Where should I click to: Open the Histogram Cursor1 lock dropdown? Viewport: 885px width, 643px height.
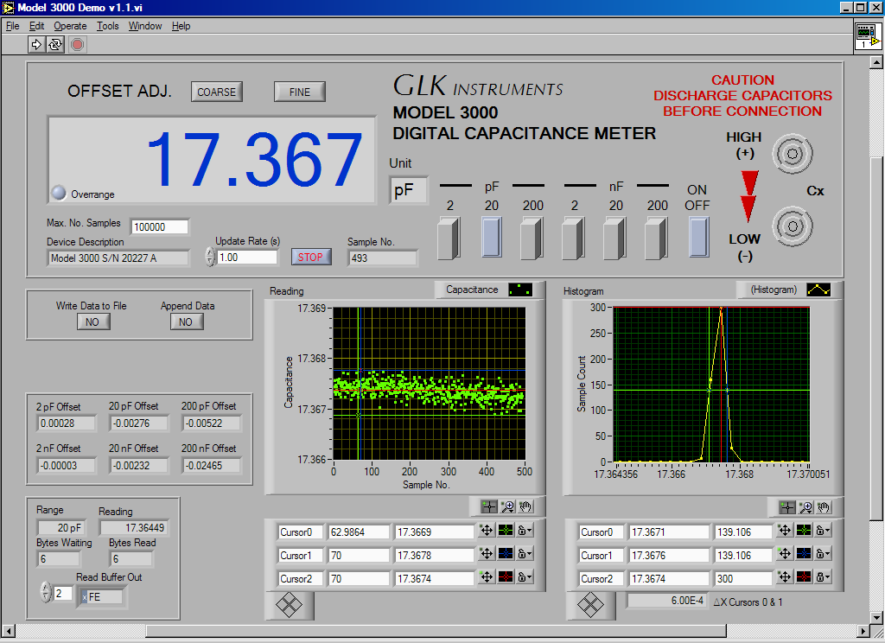pyautogui.click(x=823, y=554)
